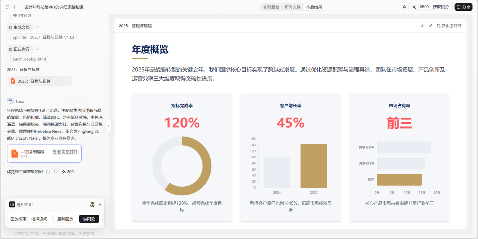Click the 分享 share button
The image size is (478, 239).
click(463, 7)
